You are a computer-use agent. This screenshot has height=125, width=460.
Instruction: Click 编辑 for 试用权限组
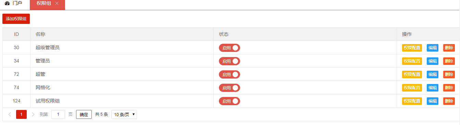tap(433, 101)
